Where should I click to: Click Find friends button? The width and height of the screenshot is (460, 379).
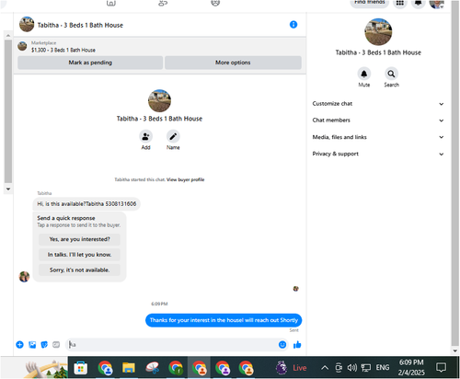370,3
